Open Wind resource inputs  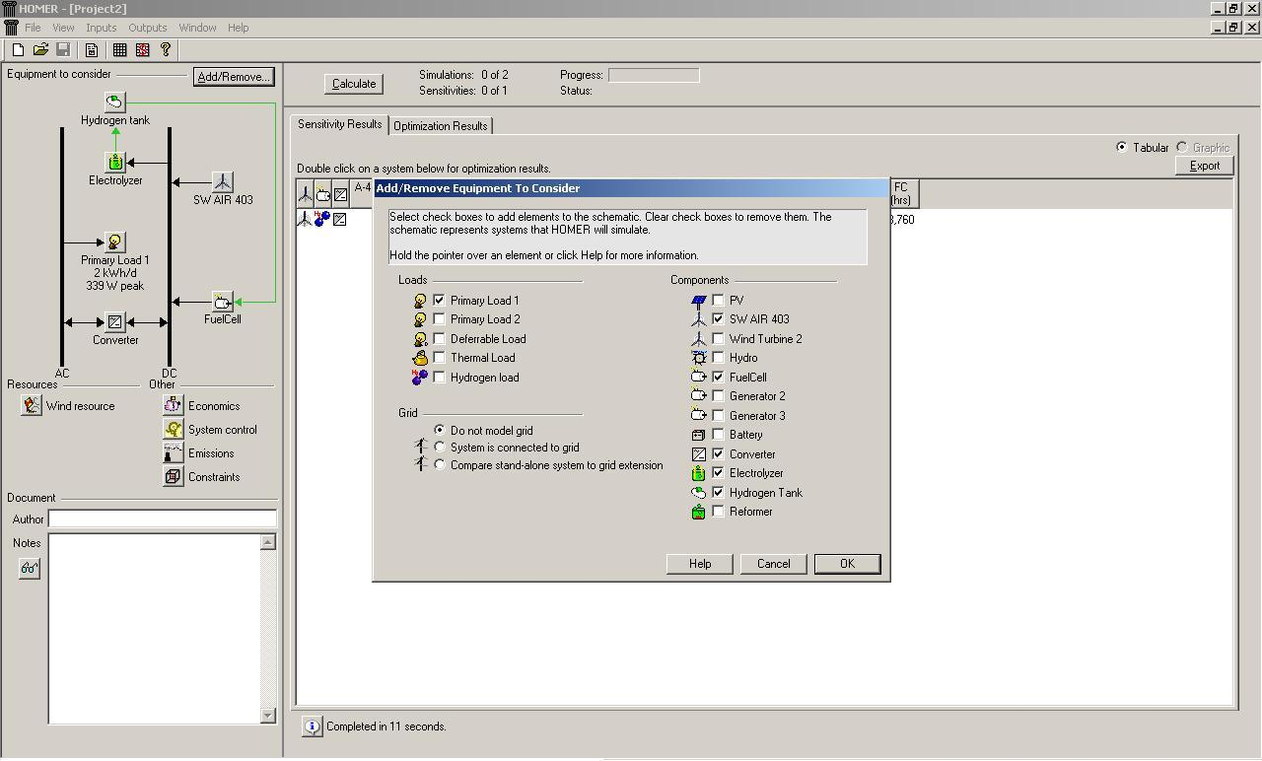coord(32,406)
